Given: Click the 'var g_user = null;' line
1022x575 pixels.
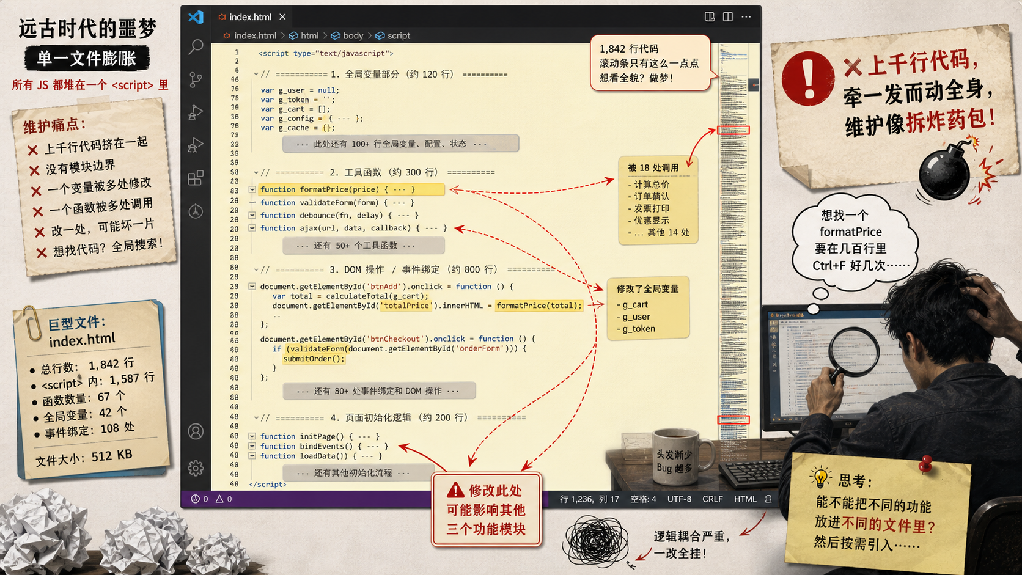Looking at the screenshot, I should tap(299, 90).
